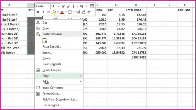The height and width of the screenshot is (110, 196).
Task: Select column H header
Action: tap(136, 5)
